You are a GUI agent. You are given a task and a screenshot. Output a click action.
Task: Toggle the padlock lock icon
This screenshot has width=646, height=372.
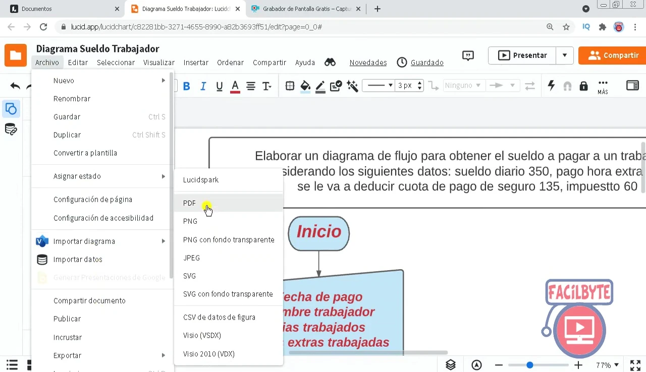pos(584,86)
